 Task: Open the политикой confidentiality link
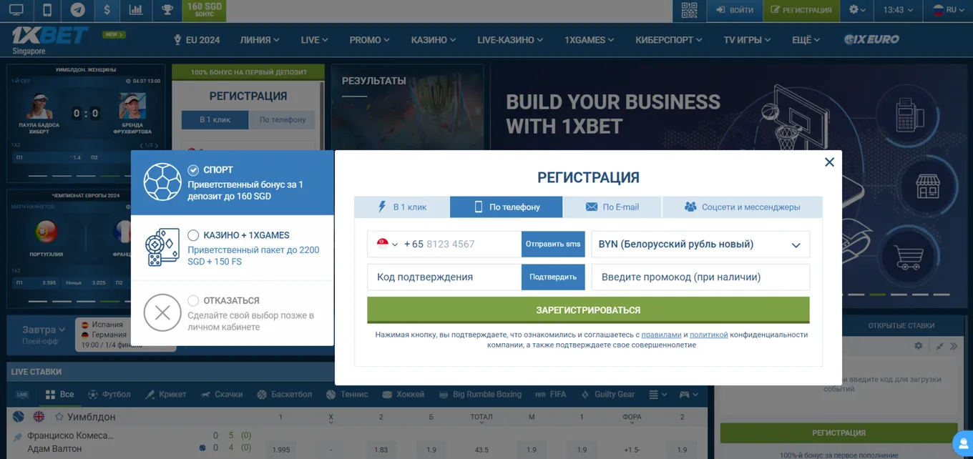point(708,335)
